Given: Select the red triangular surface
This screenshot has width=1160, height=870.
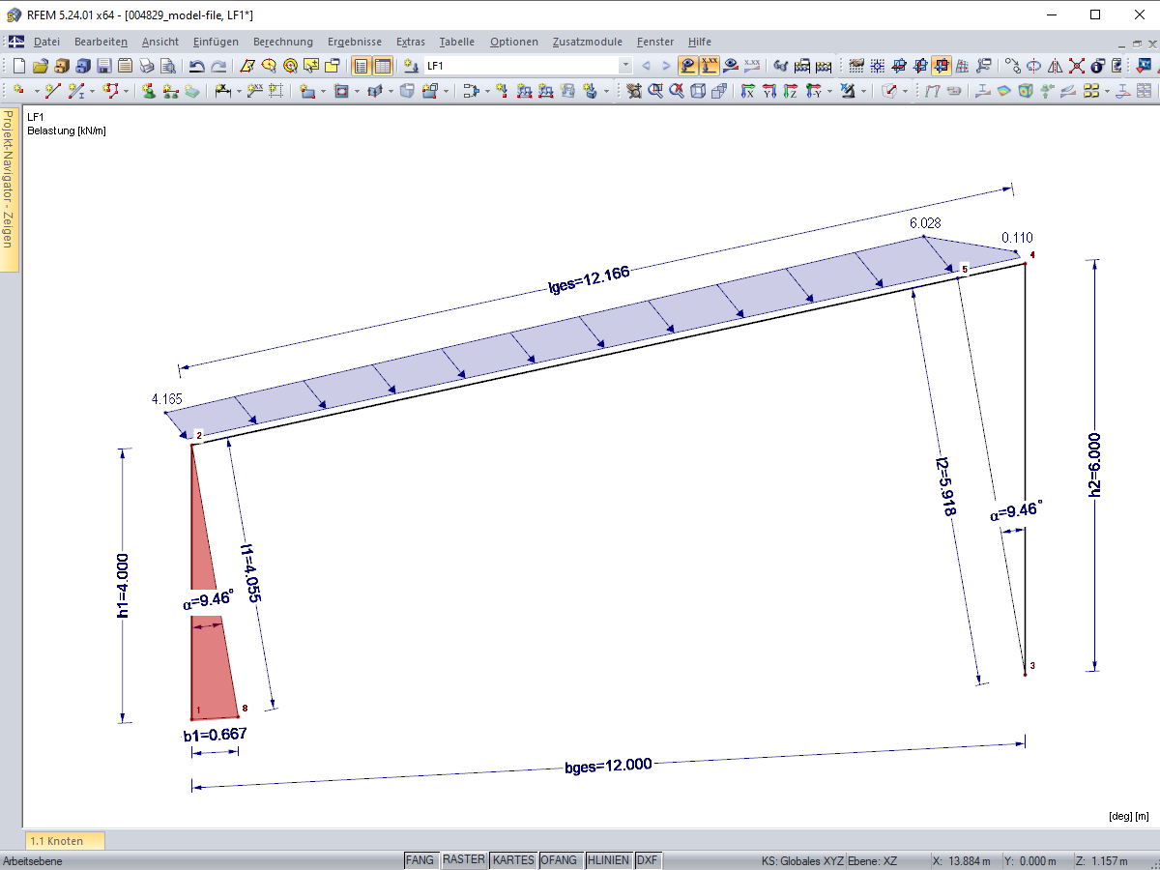Looking at the screenshot, I should 211,657.
